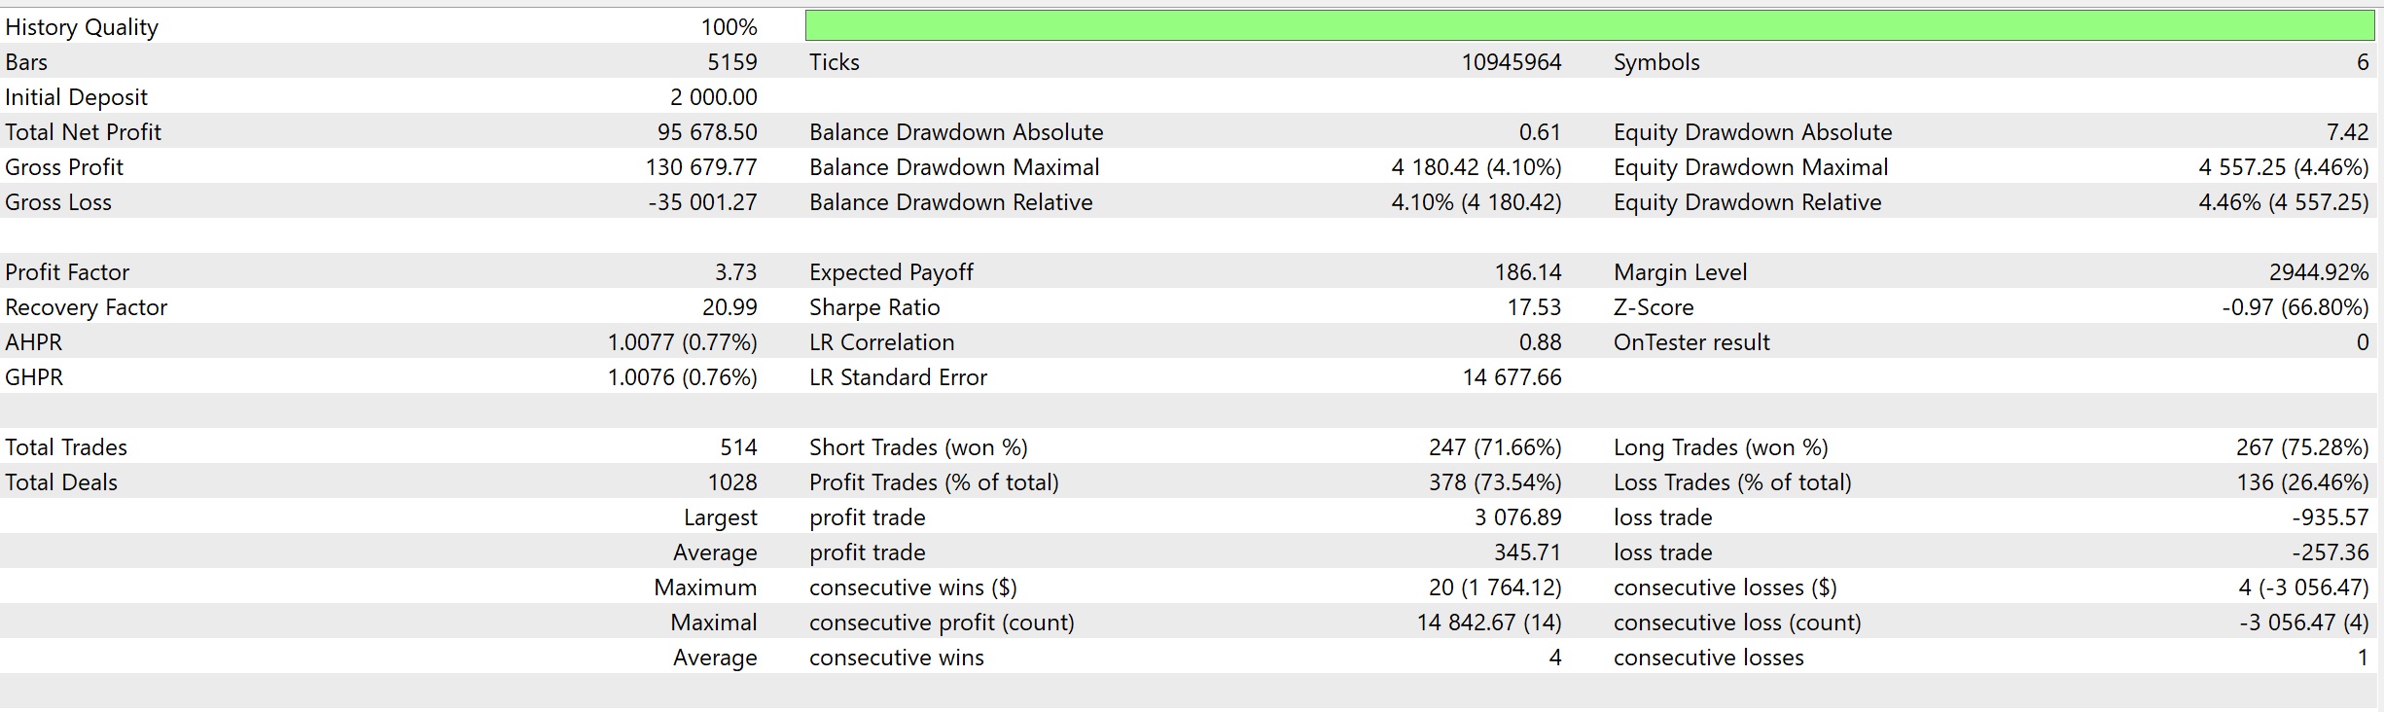The width and height of the screenshot is (2384, 712).
Task: Click the Gross Loss value -35 001.27
Action: [x=702, y=202]
